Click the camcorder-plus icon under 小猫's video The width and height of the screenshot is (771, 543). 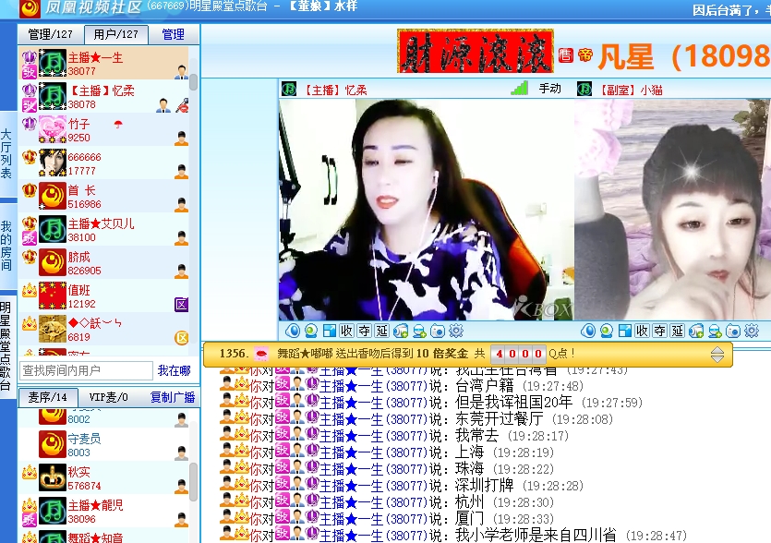point(696,331)
